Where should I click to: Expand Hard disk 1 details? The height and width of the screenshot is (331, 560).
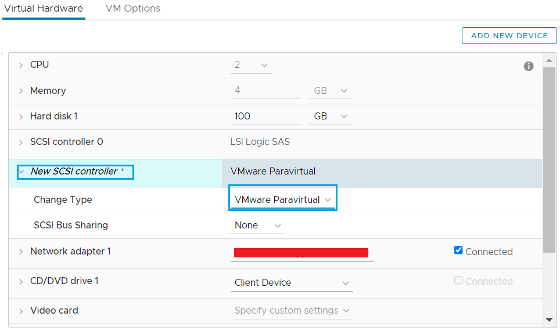21,117
